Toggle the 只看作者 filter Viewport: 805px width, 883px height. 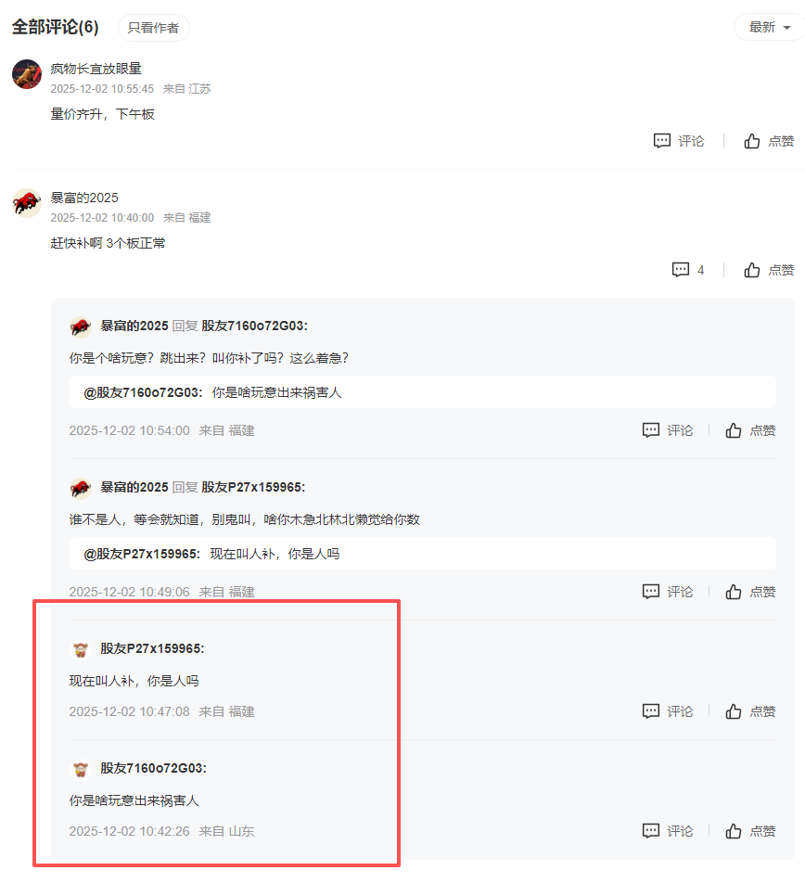(x=153, y=28)
